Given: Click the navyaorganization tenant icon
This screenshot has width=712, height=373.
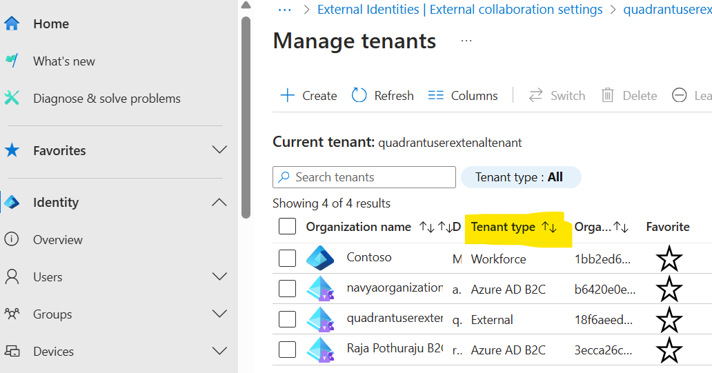Looking at the screenshot, I should click(x=320, y=289).
